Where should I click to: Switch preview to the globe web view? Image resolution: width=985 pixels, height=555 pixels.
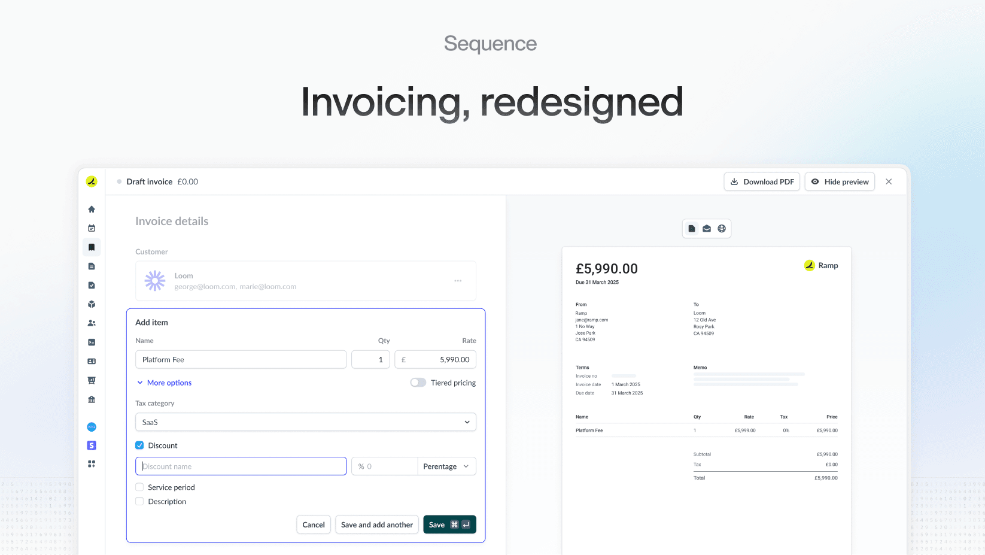722,229
